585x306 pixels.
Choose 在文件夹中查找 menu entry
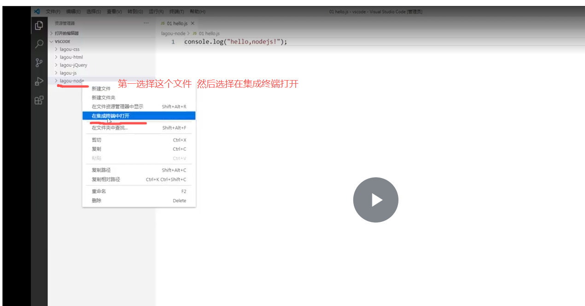(139, 127)
